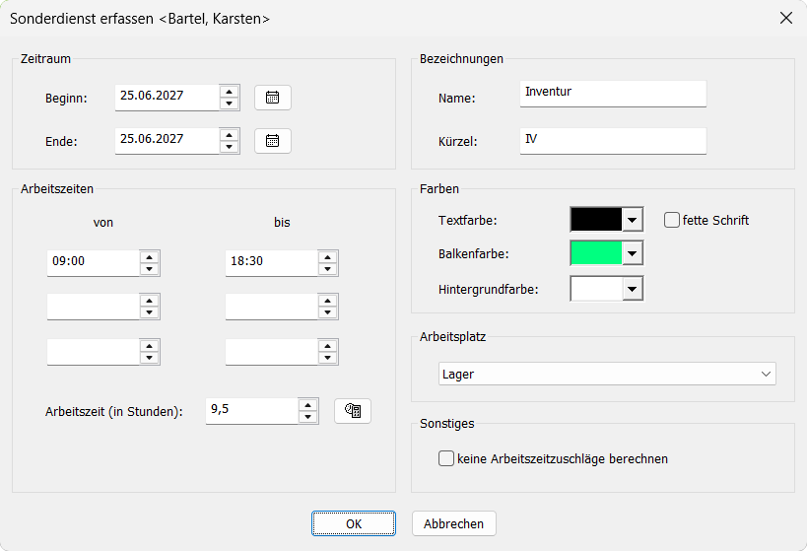The height and width of the screenshot is (551, 807).
Task: Click the black Textfarbe swatch
Action: [596, 220]
